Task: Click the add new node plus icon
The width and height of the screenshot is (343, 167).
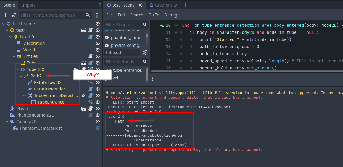Action: 5,15
